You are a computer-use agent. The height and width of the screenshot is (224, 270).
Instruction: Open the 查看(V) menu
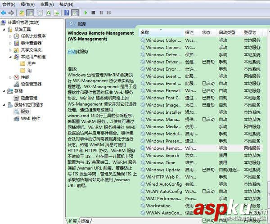coord(47,4)
